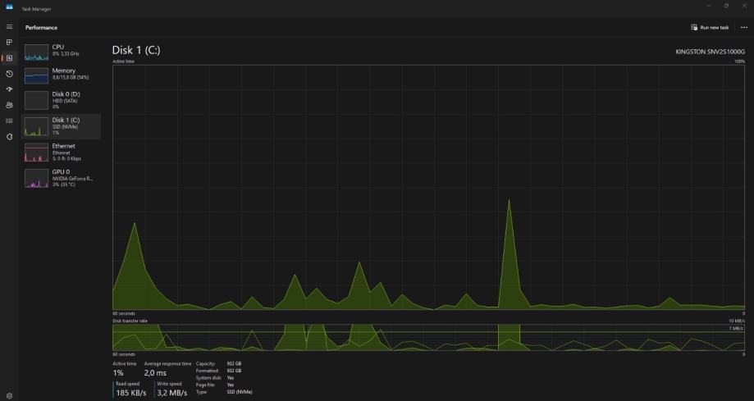
Task: Click Run new task button
Action: (x=710, y=27)
